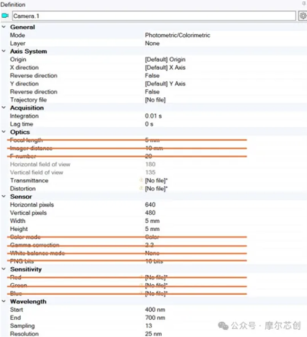Screen dimensions: 307x337
Task: Click the info icon beside Transmittance file
Action: click(141, 180)
